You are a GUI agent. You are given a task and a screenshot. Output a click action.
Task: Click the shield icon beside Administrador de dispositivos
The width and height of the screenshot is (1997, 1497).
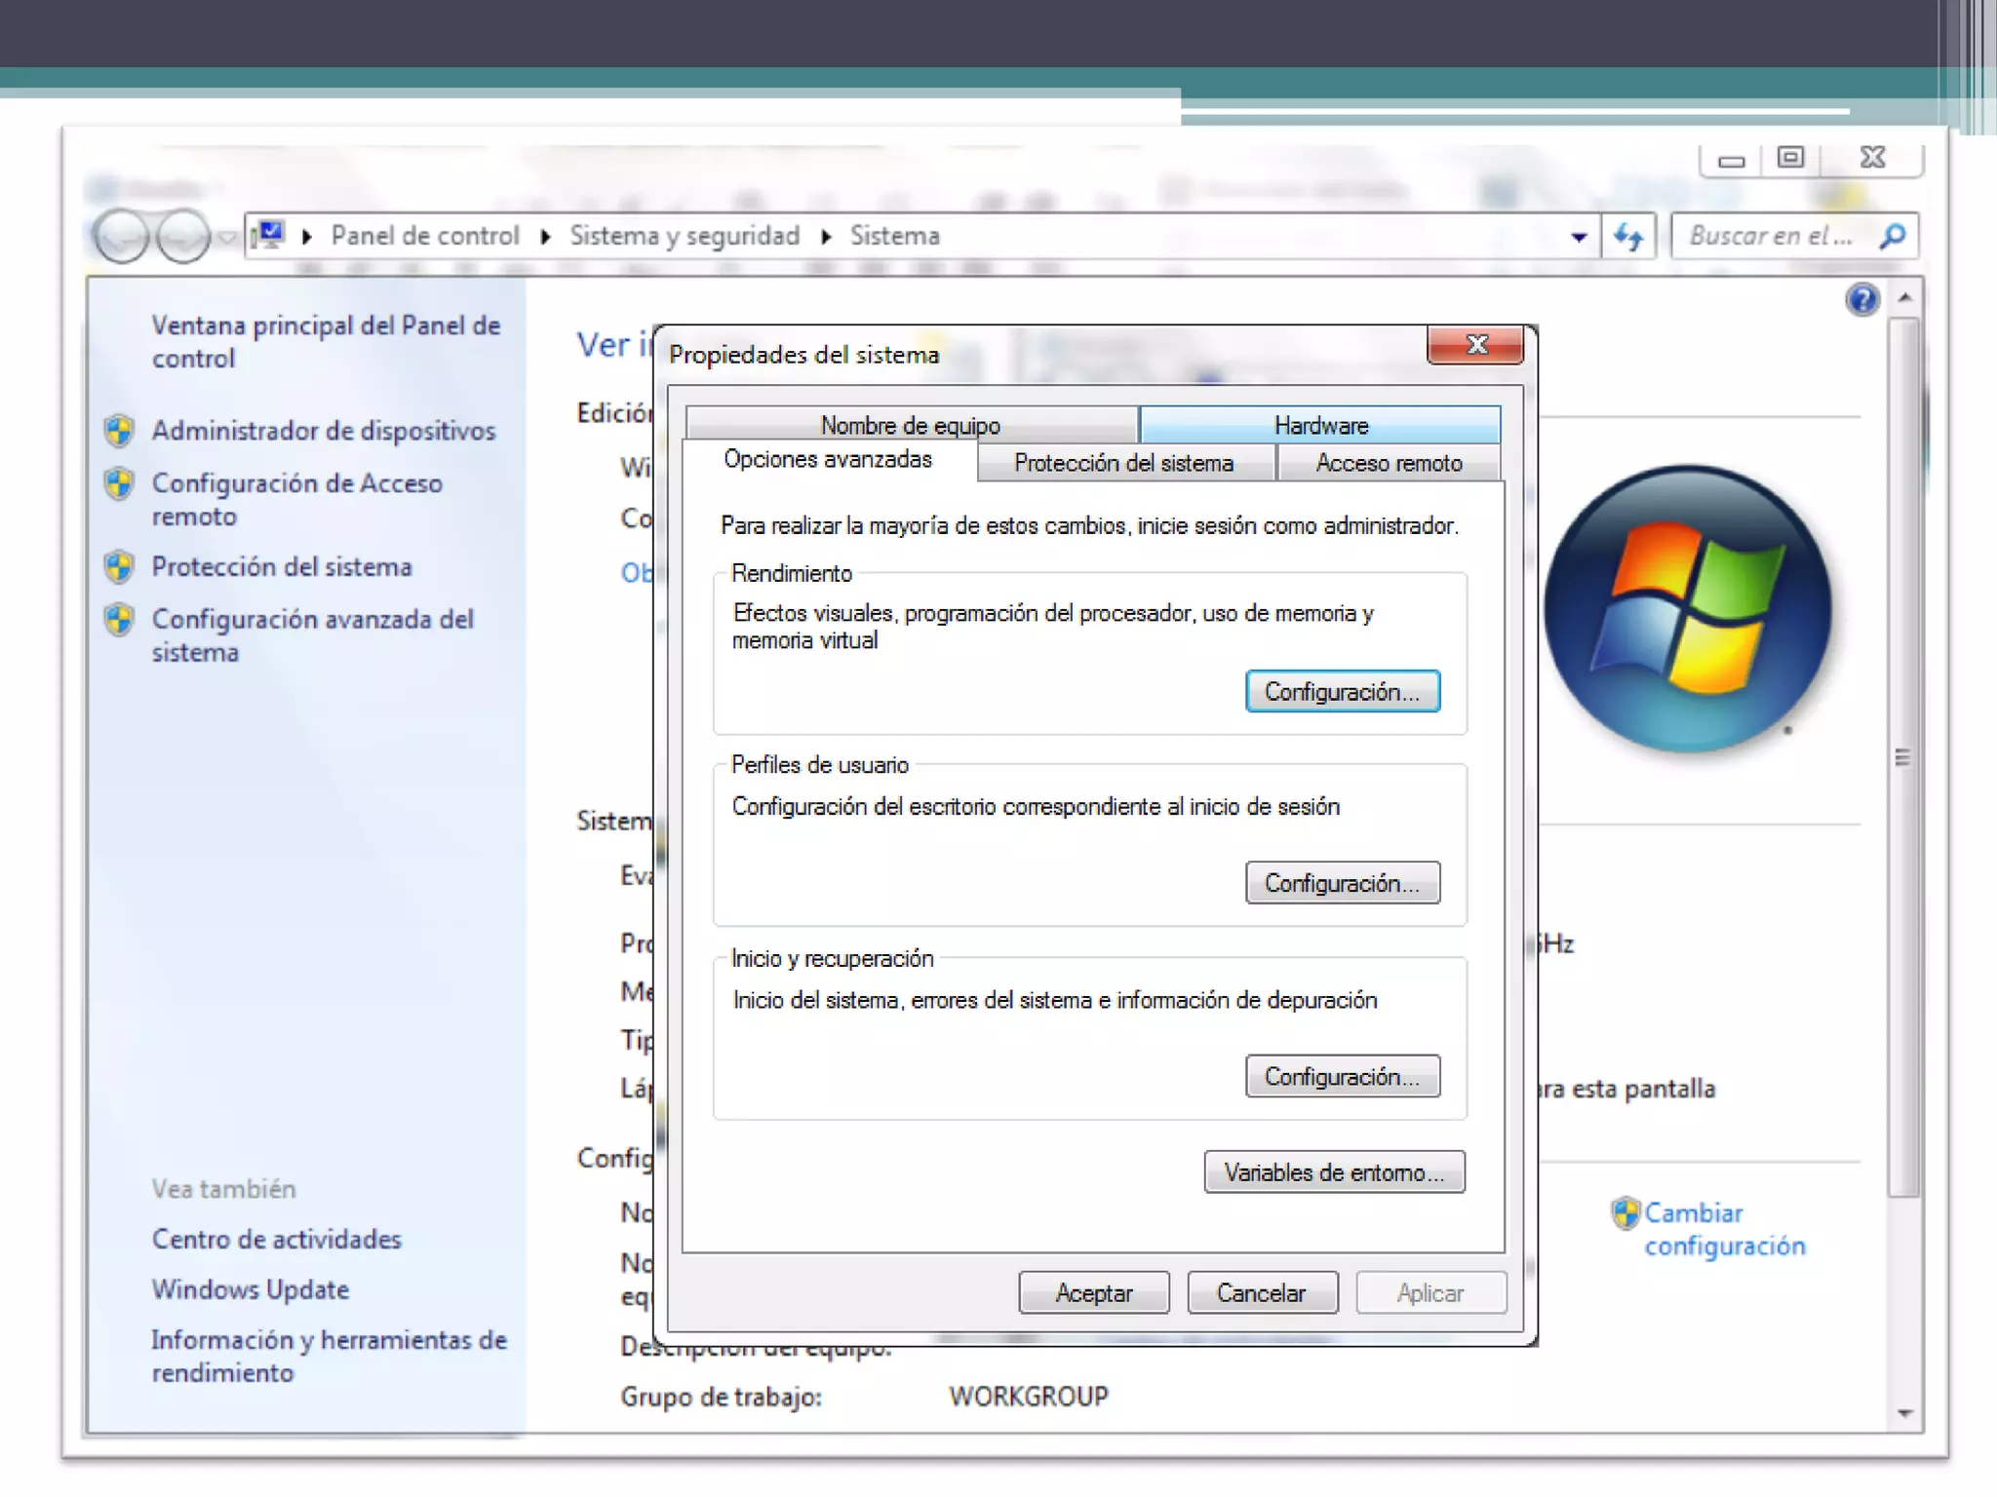coord(119,431)
